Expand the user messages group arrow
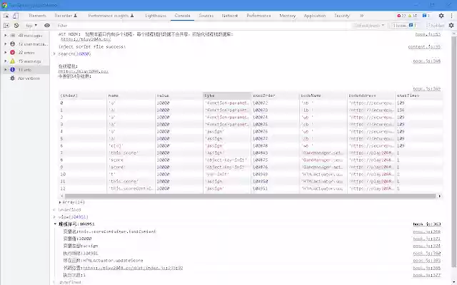Image resolution: width=457 pixels, height=285 pixels. click(x=6, y=44)
